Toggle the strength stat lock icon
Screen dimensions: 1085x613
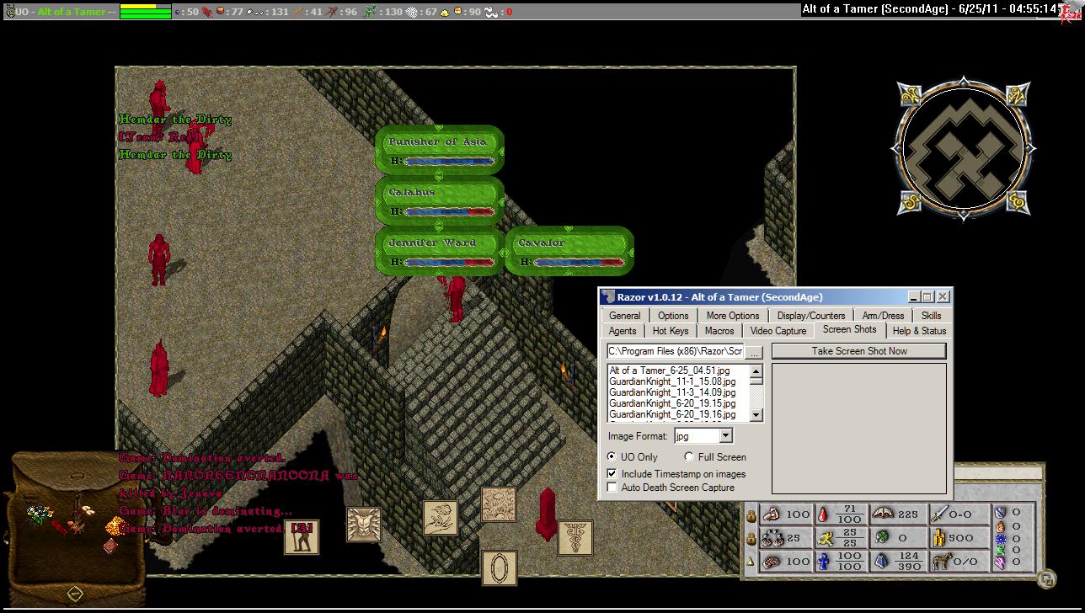pyautogui.click(x=751, y=514)
